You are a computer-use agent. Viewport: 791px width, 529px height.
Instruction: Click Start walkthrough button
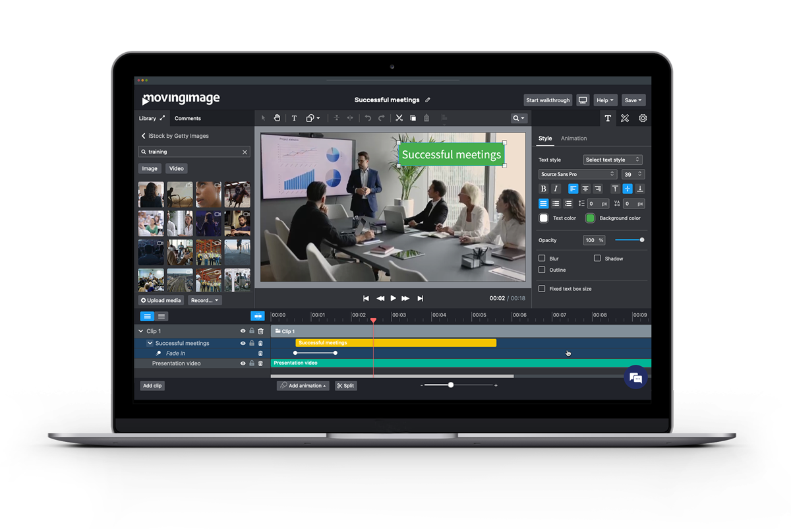(548, 100)
